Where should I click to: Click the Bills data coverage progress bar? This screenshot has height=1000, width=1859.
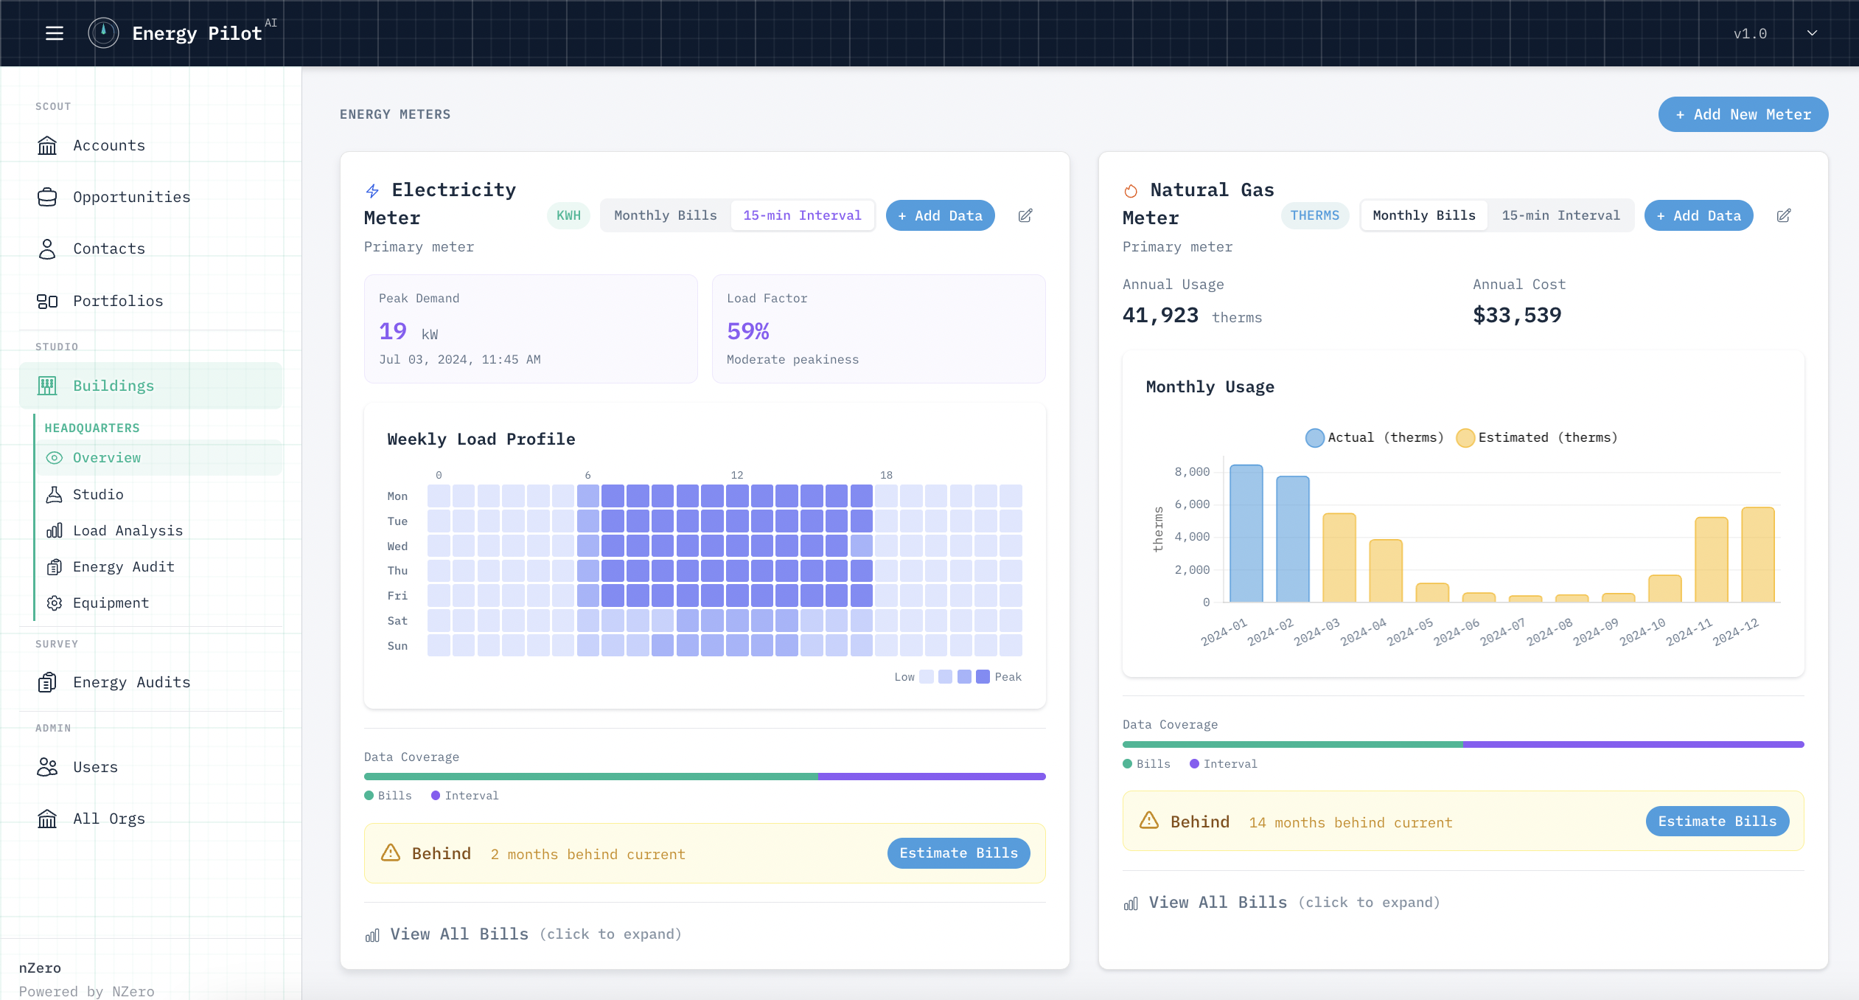pyautogui.click(x=590, y=776)
